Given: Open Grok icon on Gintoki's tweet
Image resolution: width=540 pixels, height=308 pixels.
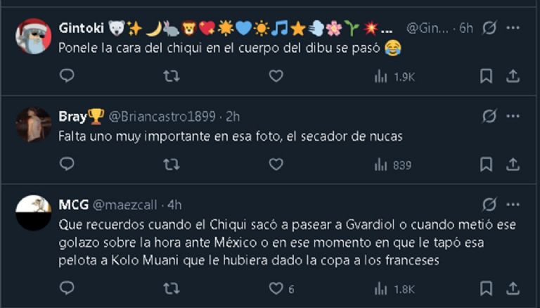Looking at the screenshot, I should point(489,28).
